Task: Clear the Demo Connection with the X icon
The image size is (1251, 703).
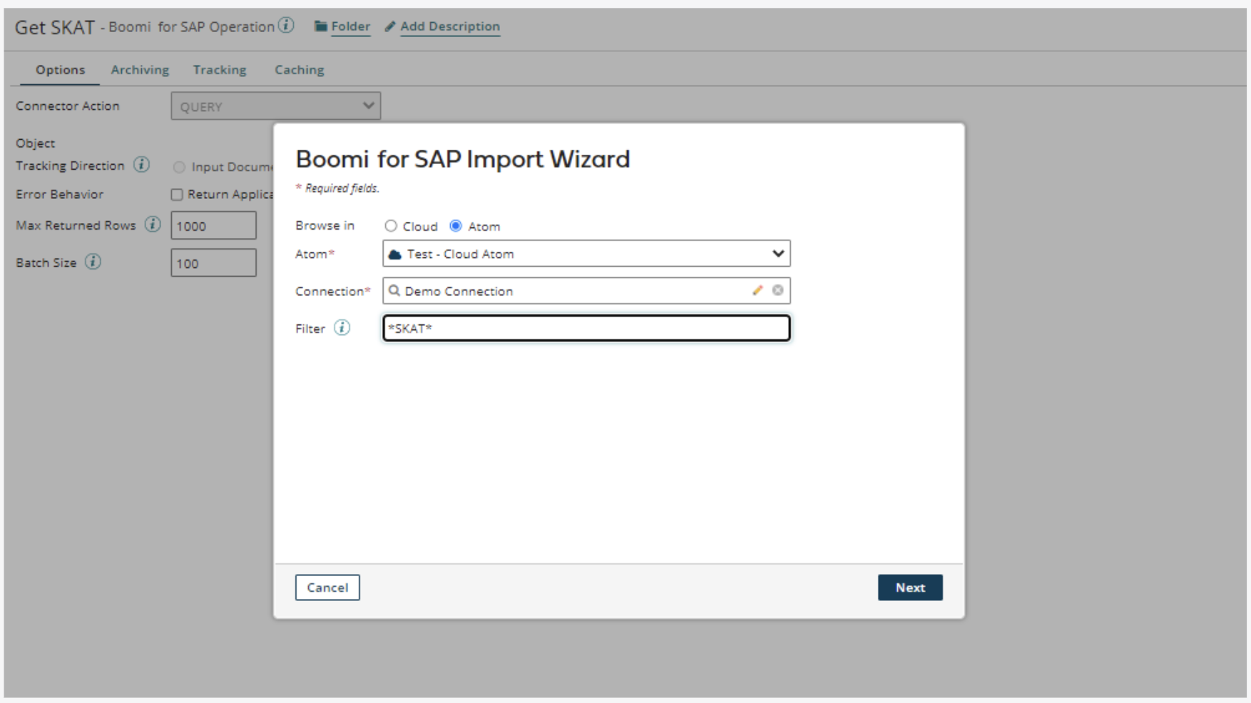Action: [777, 290]
